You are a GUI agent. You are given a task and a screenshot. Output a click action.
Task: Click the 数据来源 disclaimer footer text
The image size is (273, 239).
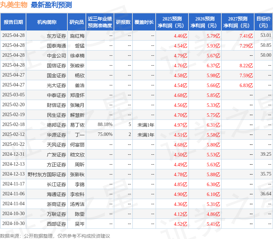(x=55, y=236)
